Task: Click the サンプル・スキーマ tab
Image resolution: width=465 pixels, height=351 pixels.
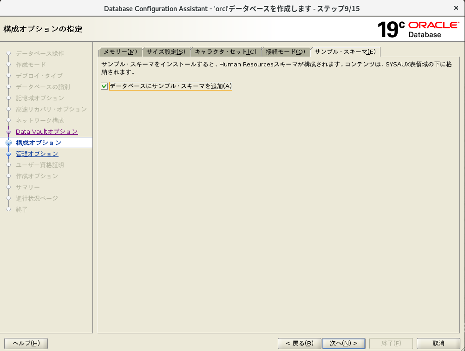Action: pyautogui.click(x=345, y=52)
